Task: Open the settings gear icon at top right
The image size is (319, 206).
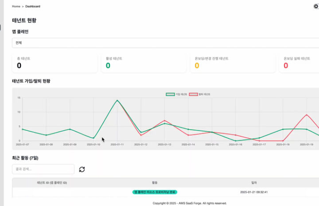Action: pyautogui.click(x=316, y=6)
